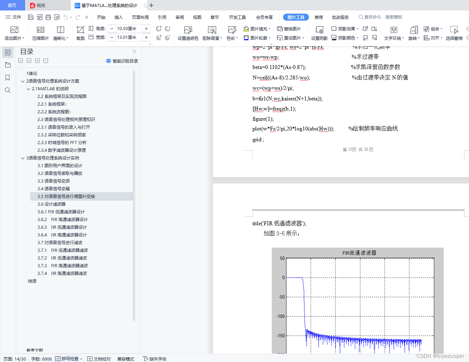
Task: Open Print Preview icon
Action: click(x=57, y=17)
